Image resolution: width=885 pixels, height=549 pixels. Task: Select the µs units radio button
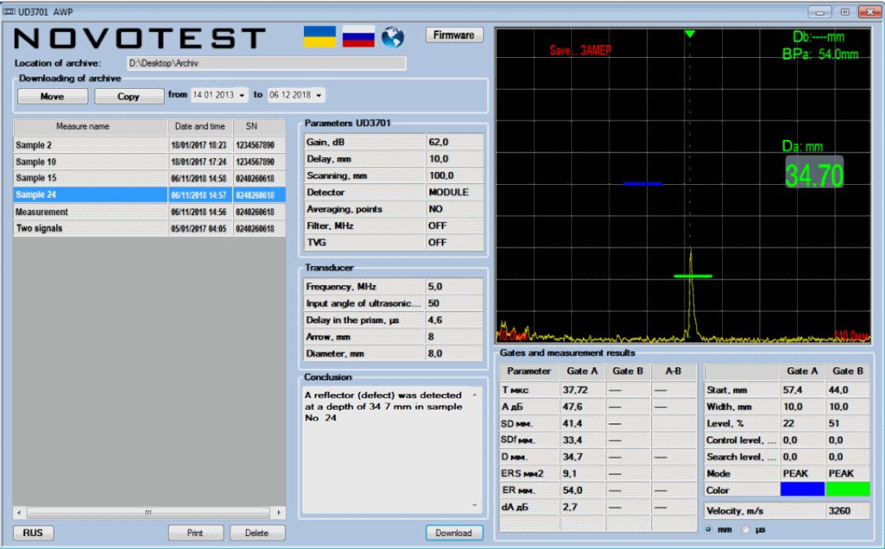(x=746, y=529)
